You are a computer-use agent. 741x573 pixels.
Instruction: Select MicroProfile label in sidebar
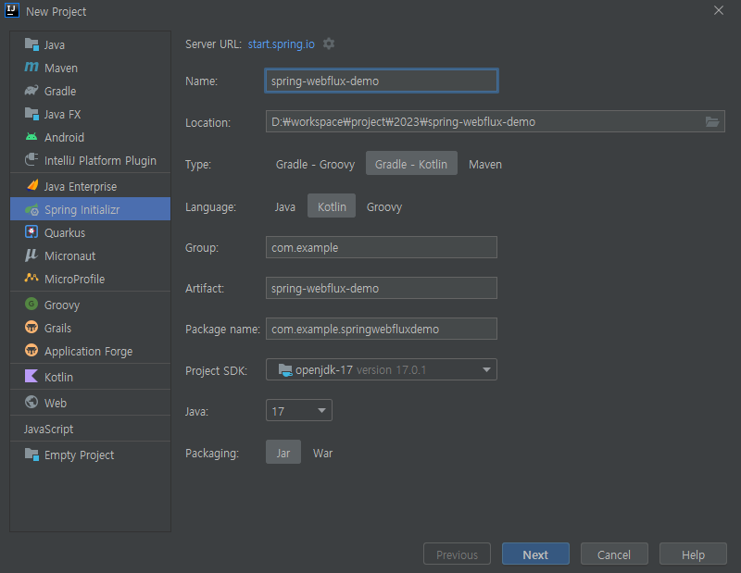coord(75,280)
